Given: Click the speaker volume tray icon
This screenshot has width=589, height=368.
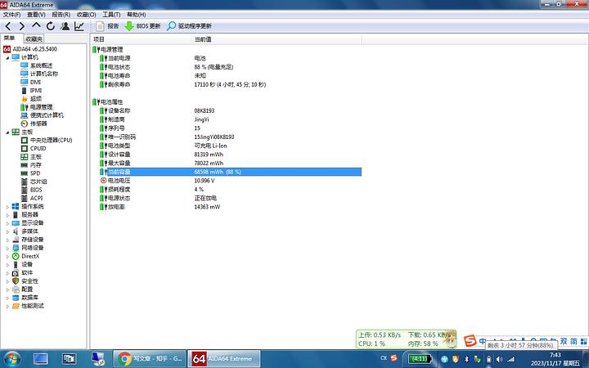Looking at the screenshot, I should (x=499, y=359).
